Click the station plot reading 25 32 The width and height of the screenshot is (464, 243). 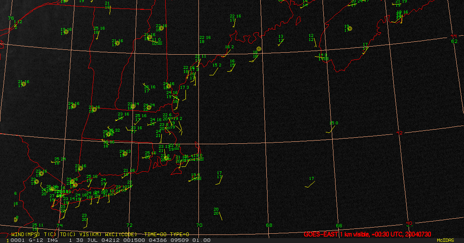(x=114, y=130)
